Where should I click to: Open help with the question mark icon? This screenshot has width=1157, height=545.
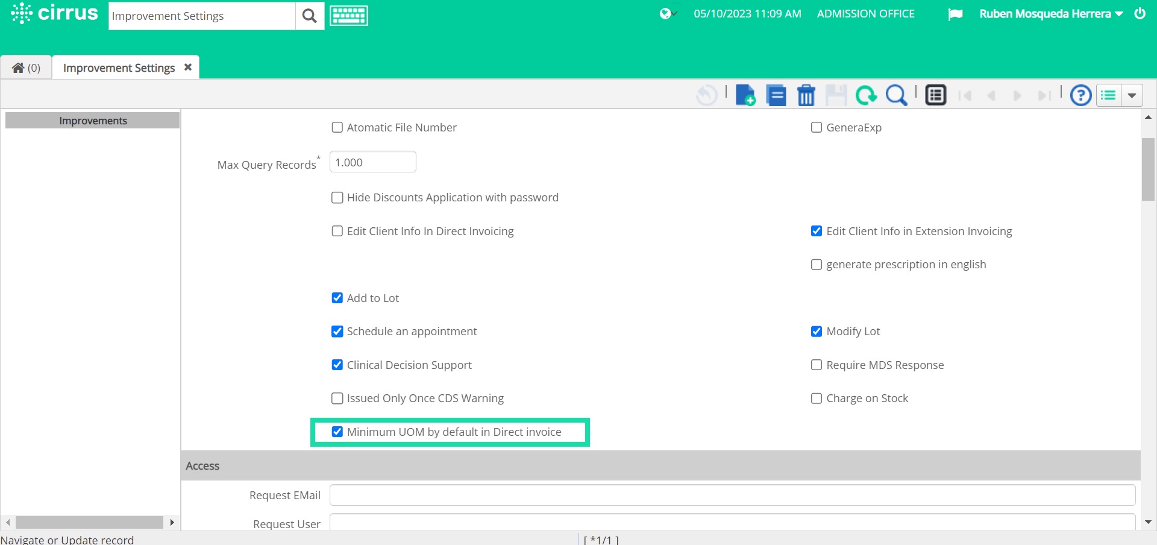coord(1080,95)
